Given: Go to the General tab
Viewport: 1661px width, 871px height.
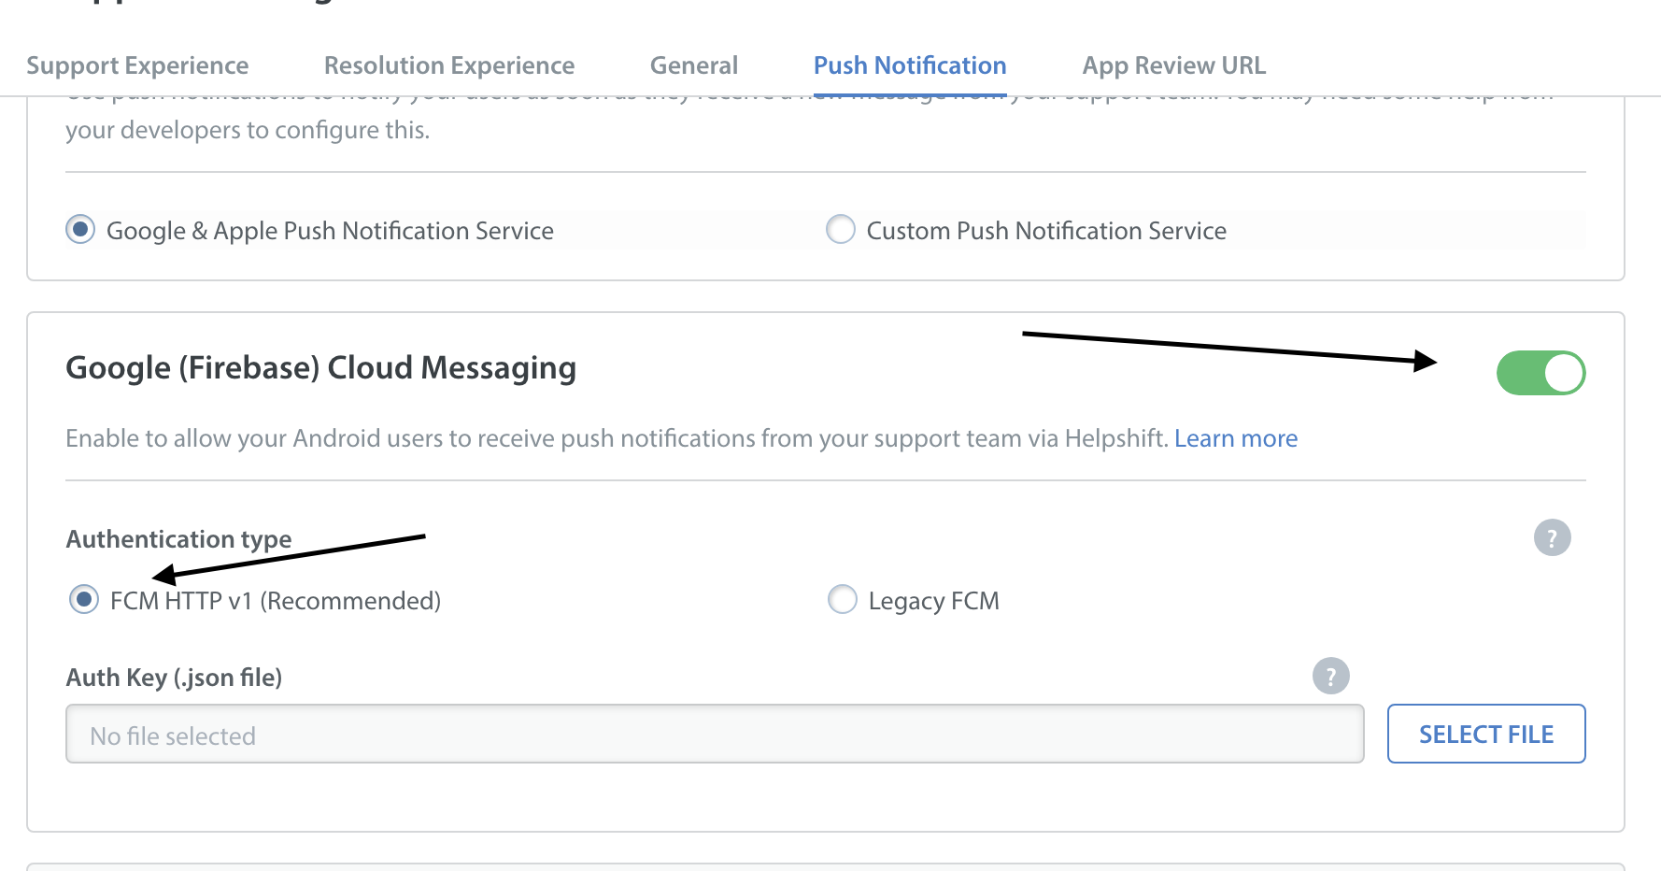Looking at the screenshot, I should pos(693,65).
